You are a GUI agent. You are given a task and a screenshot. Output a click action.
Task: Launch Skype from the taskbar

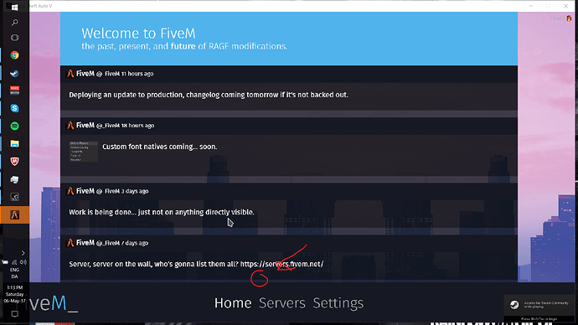(15, 108)
